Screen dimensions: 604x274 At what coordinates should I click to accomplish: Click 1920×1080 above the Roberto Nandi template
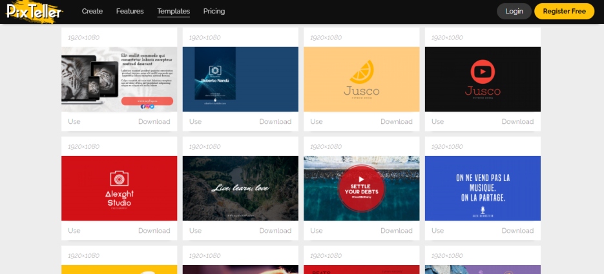pos(205,37)
